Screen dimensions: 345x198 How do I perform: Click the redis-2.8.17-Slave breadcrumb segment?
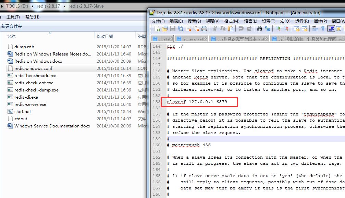(x=86, y=6)
